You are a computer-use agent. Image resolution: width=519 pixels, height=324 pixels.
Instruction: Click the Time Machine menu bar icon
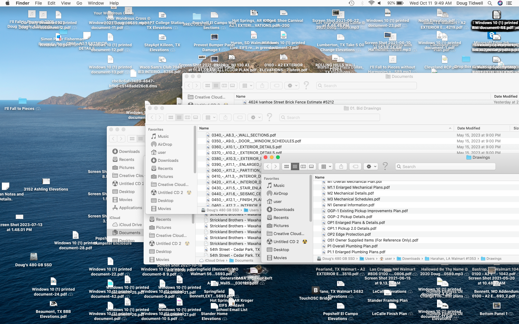[351, 3]
